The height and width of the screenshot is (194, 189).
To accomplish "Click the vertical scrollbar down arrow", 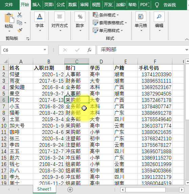I will (x=187, y=183).
